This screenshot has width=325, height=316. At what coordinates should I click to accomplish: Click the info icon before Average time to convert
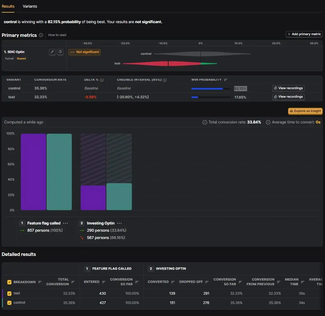(x=268, y=122)
